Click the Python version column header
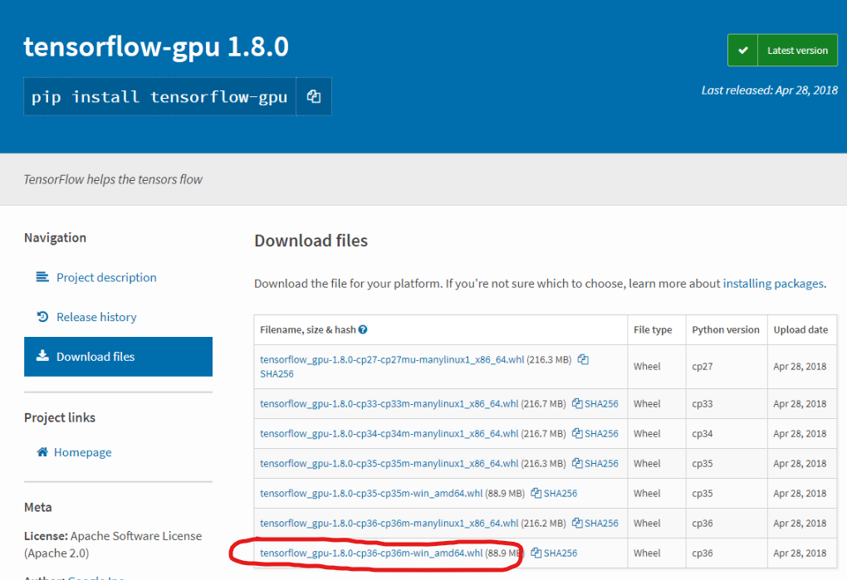 click(x=726, y=329)
